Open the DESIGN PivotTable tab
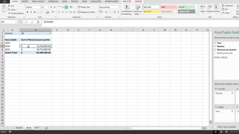The width and height of the screenshot is (239, 134). [x=139, y=1]
